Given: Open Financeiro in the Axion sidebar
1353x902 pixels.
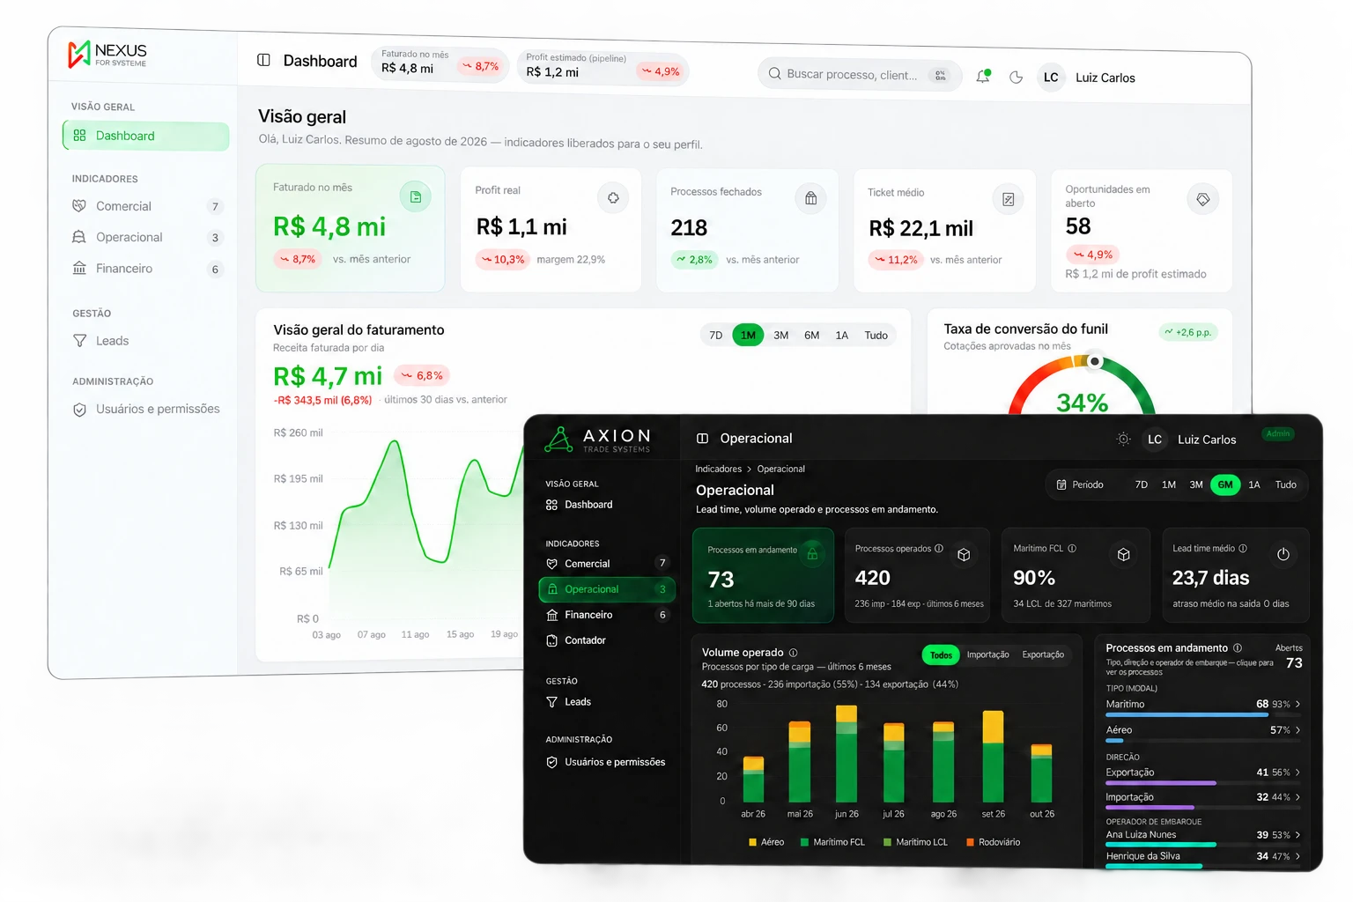Looking at the screenshot, I should [606, 615].
